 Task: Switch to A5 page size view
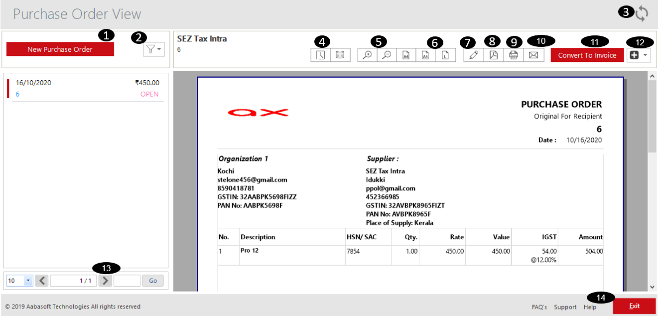pyautogui.click(x=426, y=55)
